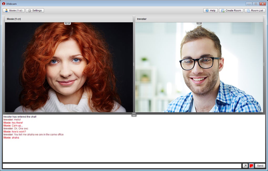Viewport: 268px width, 171px height.
Task: Click the "trevster" video panel title
Action: [142, 19]
